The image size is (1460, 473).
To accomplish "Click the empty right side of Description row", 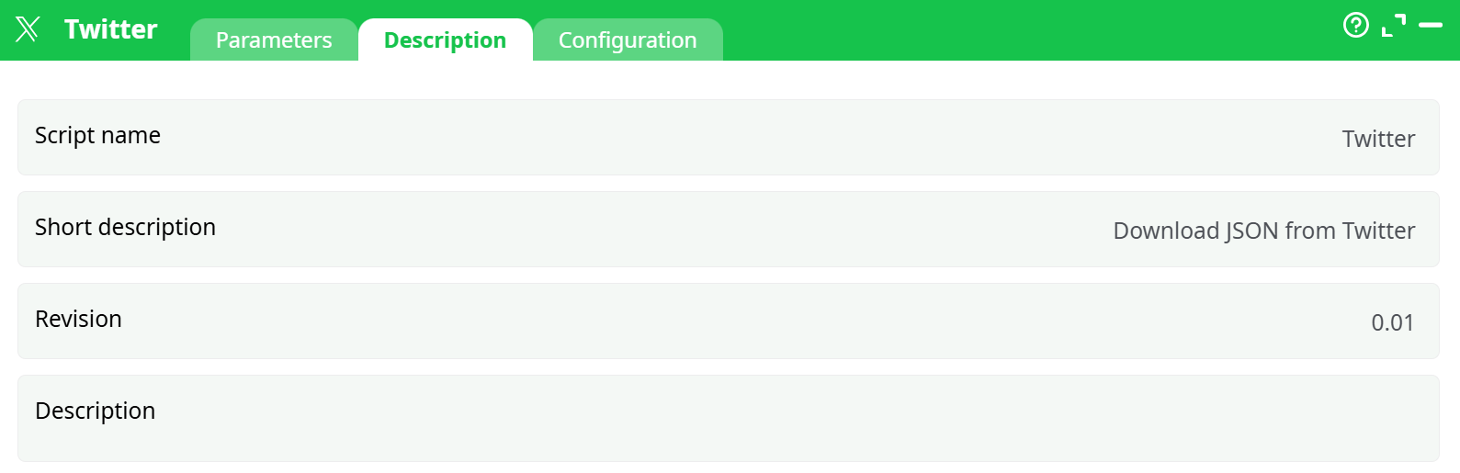I will pyautogui.click(x=1194, y=418).
